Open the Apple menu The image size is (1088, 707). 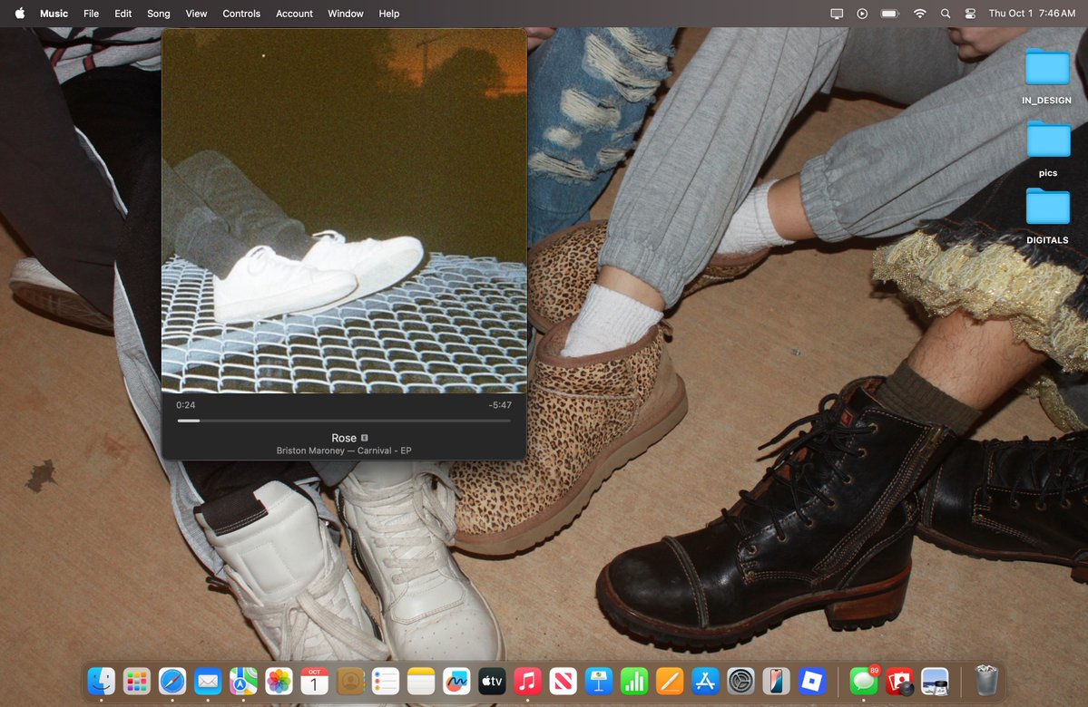tap(20, 14)
